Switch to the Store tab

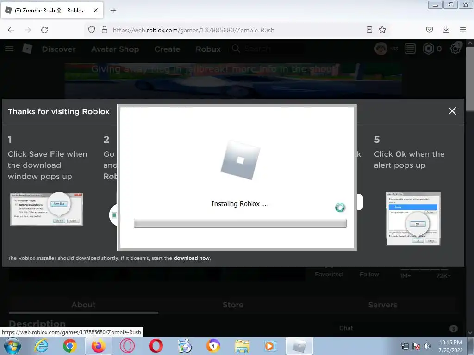coord(233,305)
